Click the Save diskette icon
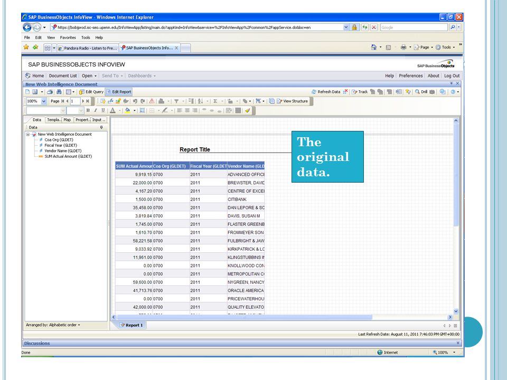This screenshot has height=380, width=507. (x=35, y=92)
